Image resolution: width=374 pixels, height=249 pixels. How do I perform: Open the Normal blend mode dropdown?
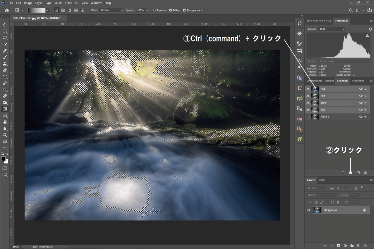point(322,195)
